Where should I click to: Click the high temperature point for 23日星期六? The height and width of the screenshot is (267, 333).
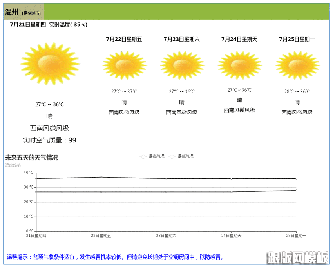point(166,179)
